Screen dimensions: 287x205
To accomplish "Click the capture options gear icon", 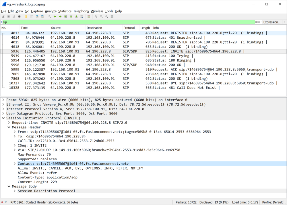I will pos(19,17).
